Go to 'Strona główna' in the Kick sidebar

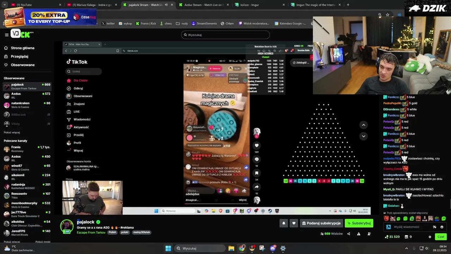(23, 48)
